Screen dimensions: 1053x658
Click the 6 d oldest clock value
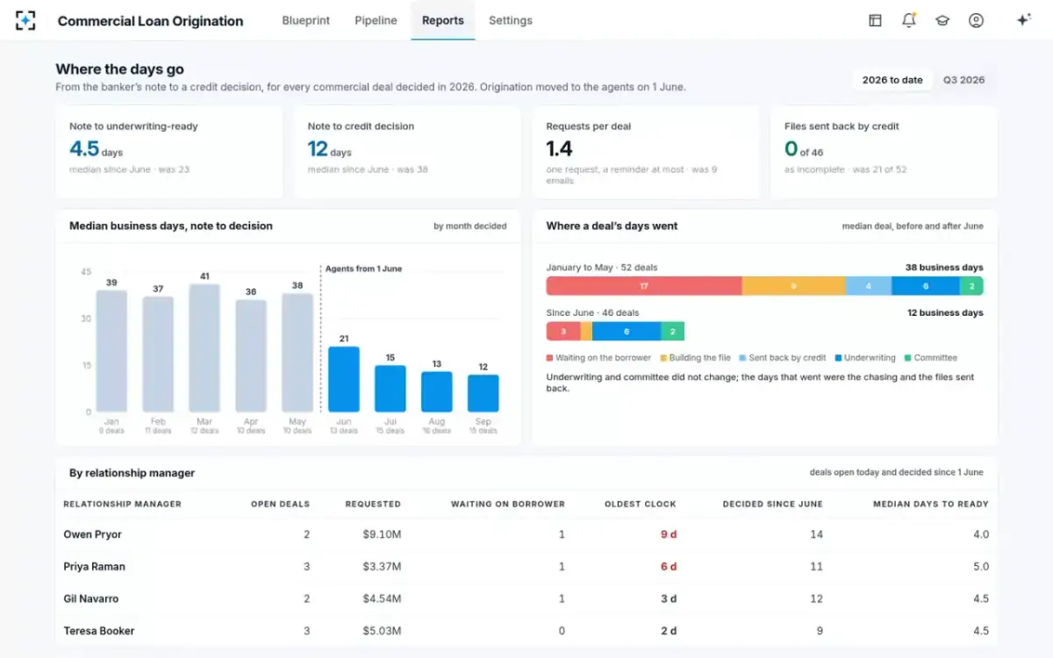pos(669,567)
